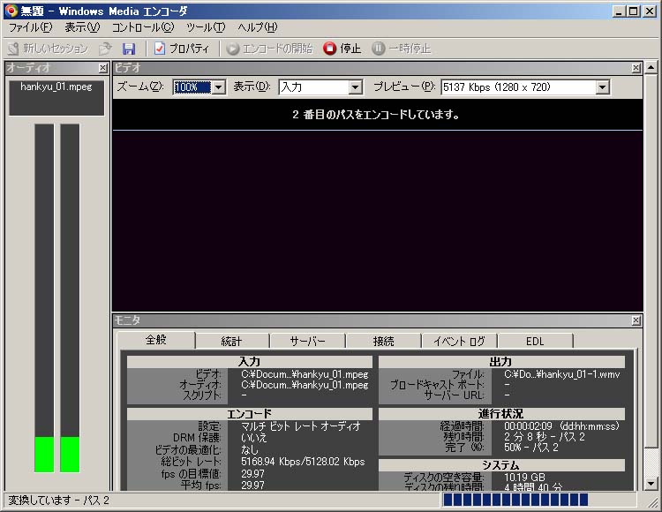Image resolution: width=662 pixels, height=512 pixels.
Task: Click the display field showing 入力
Action: (x=314, y=87)
